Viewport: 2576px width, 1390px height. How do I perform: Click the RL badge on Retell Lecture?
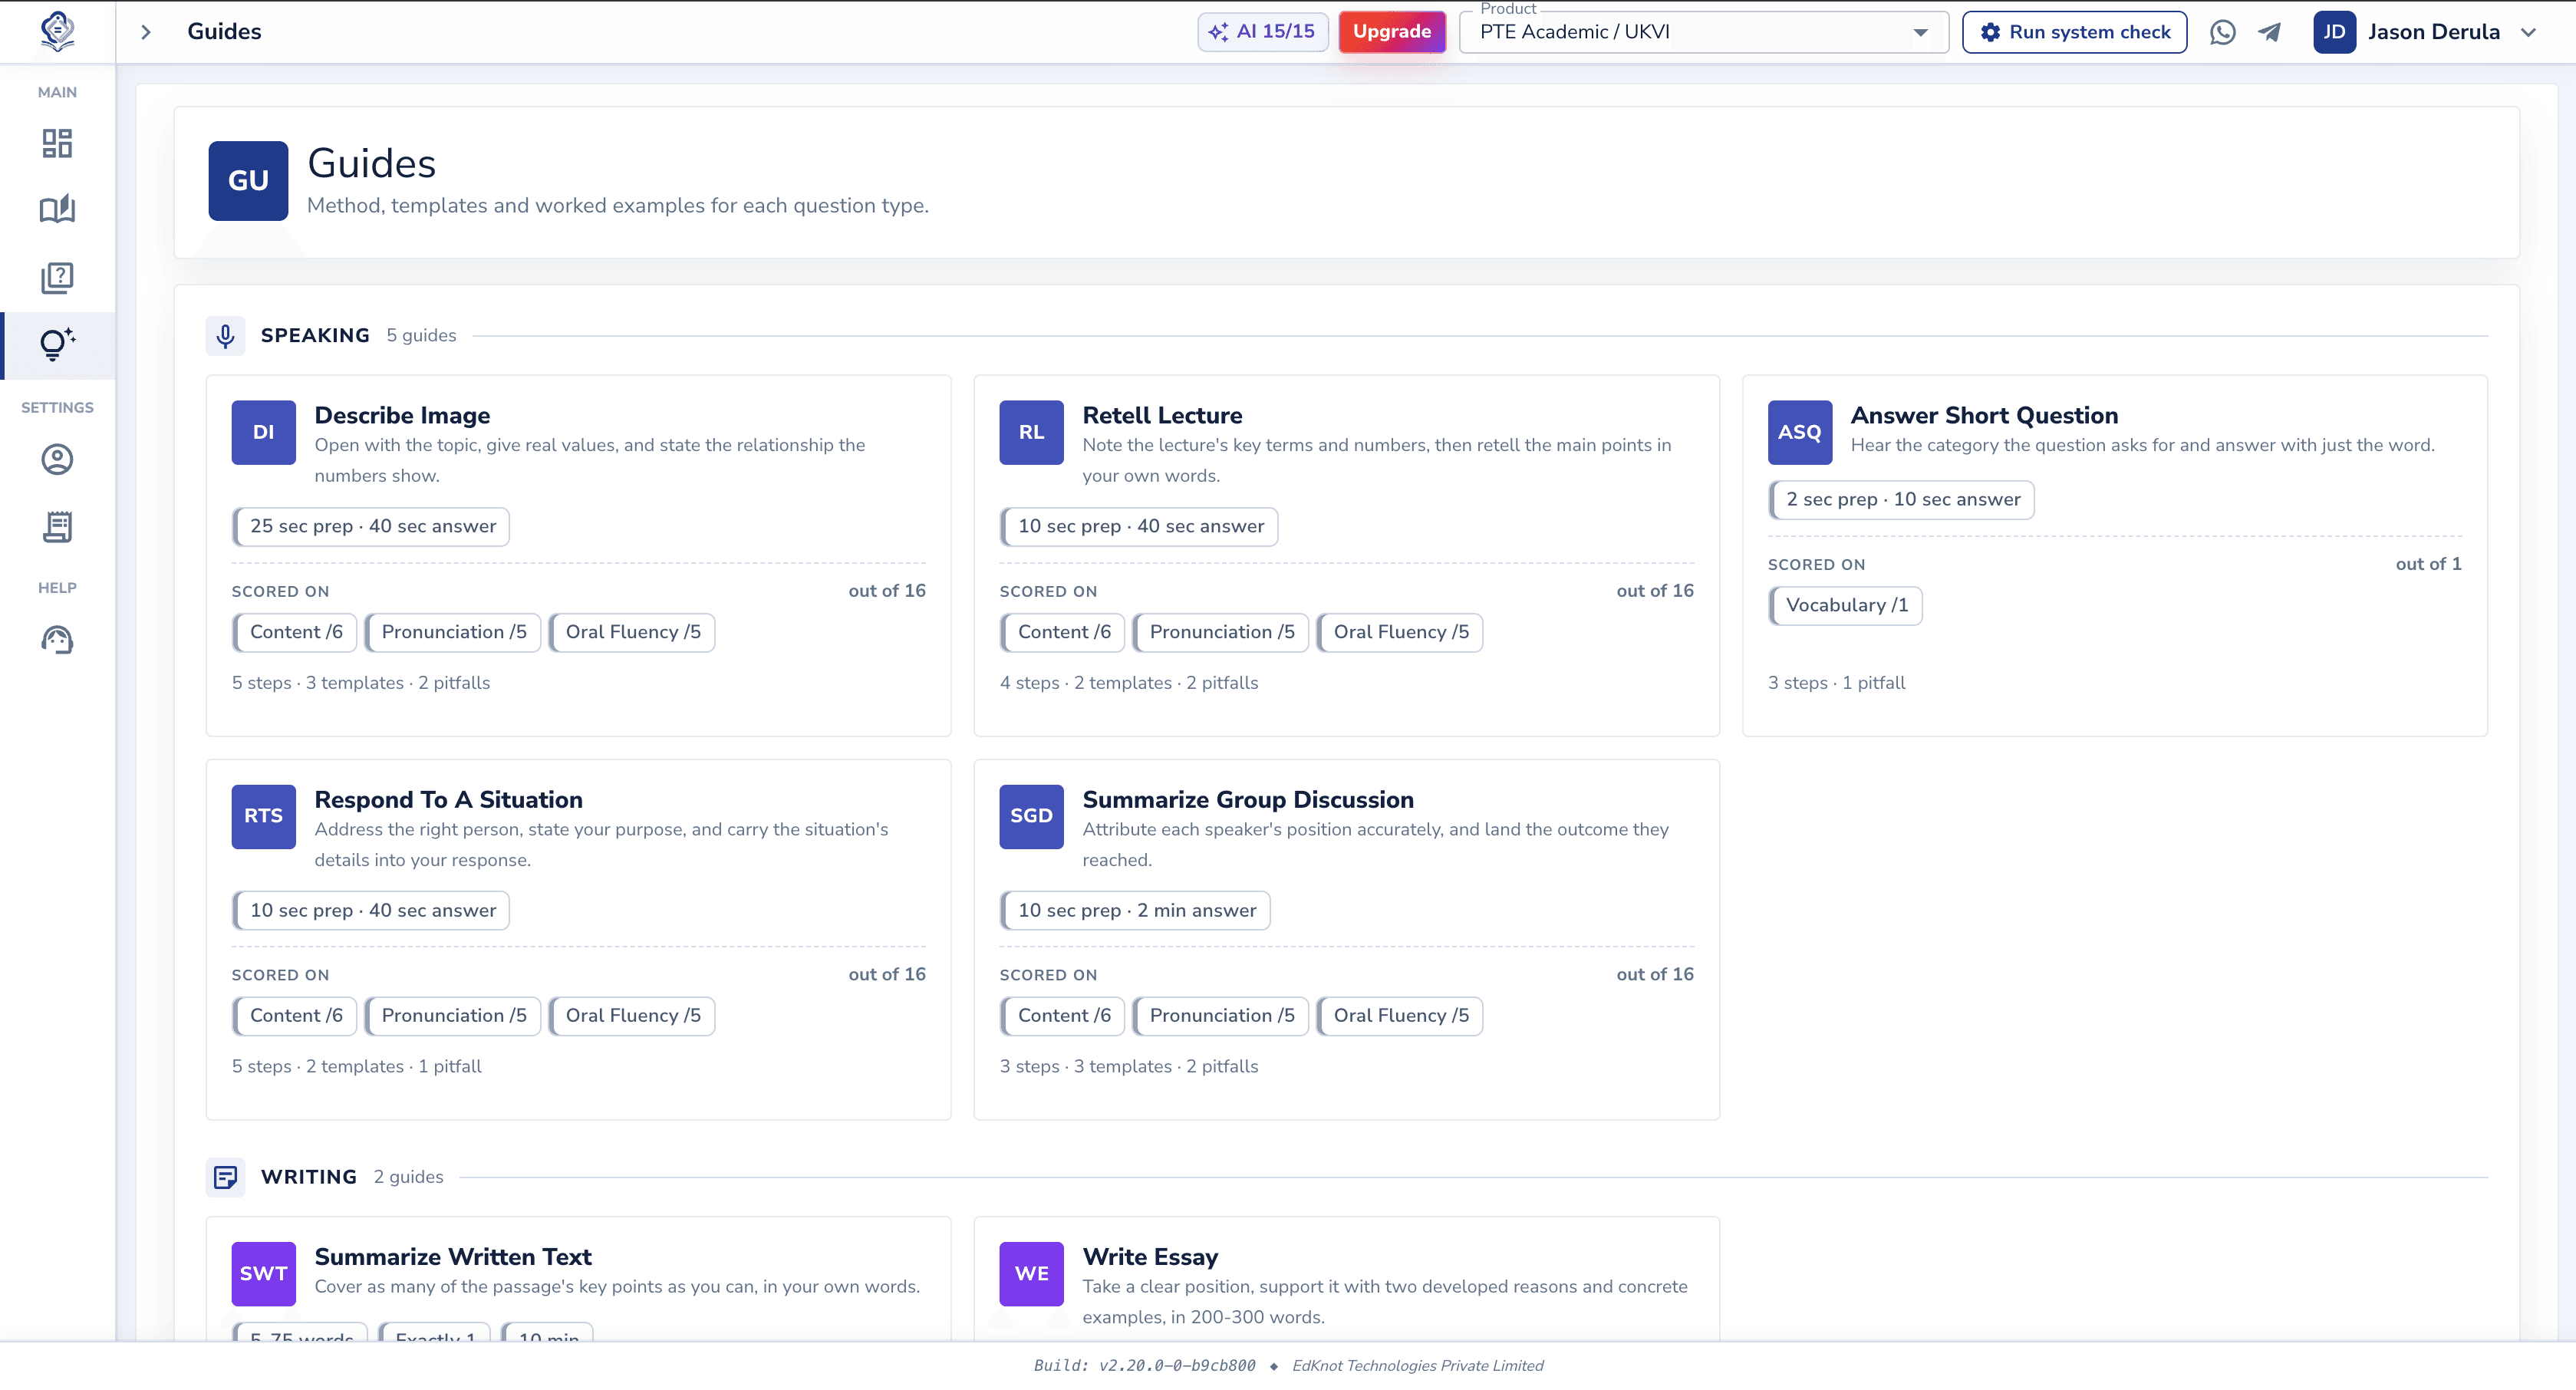[x=1031, y=432]
